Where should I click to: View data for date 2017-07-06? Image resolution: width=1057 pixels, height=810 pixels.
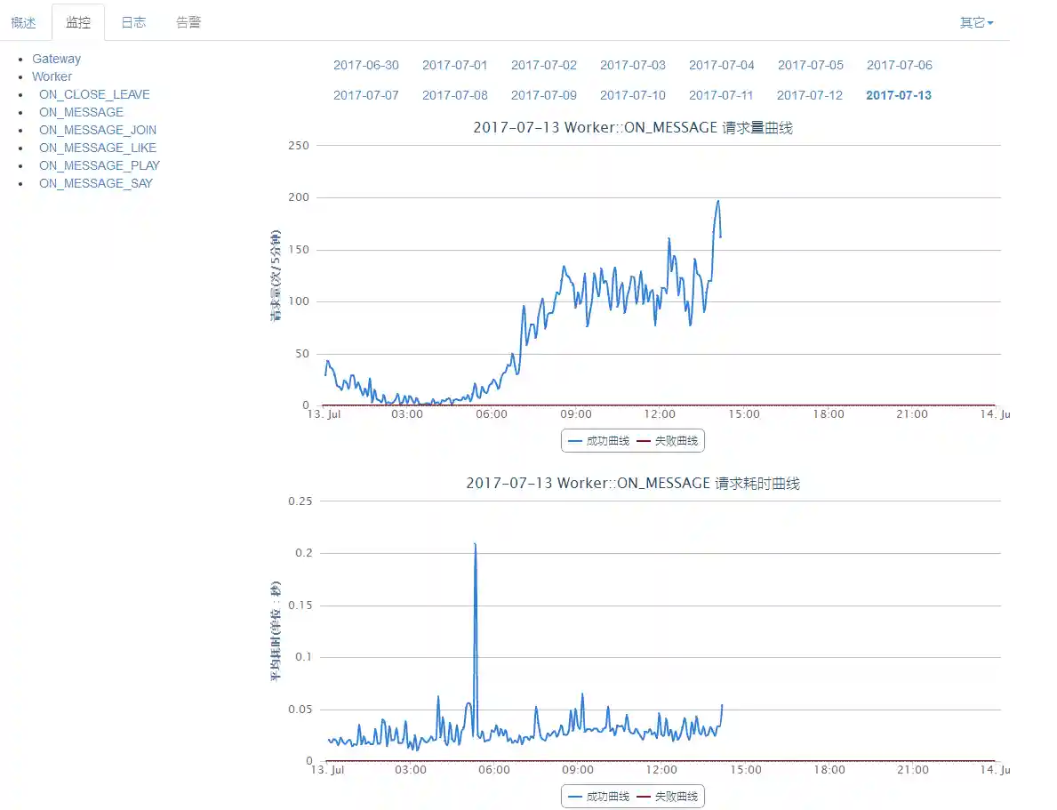[x=900, y=66]
